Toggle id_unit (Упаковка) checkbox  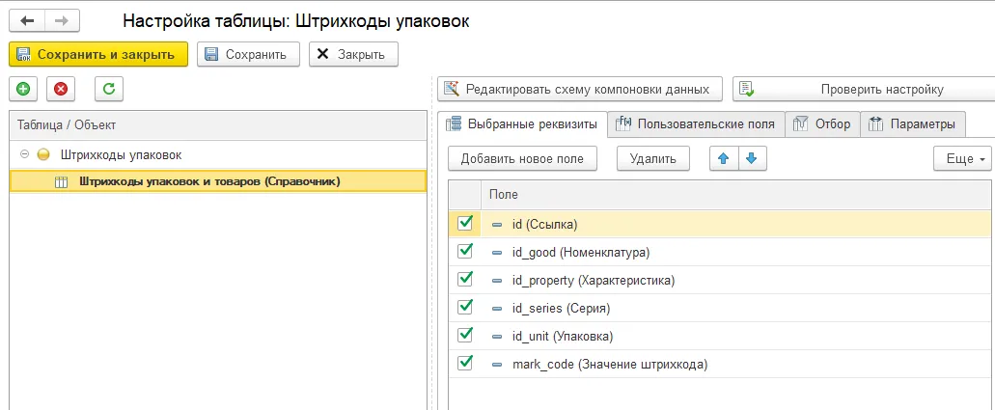point(465,335)
